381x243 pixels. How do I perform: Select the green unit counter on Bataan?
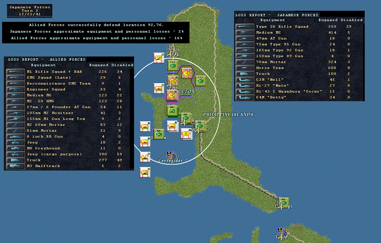point(159,134)
